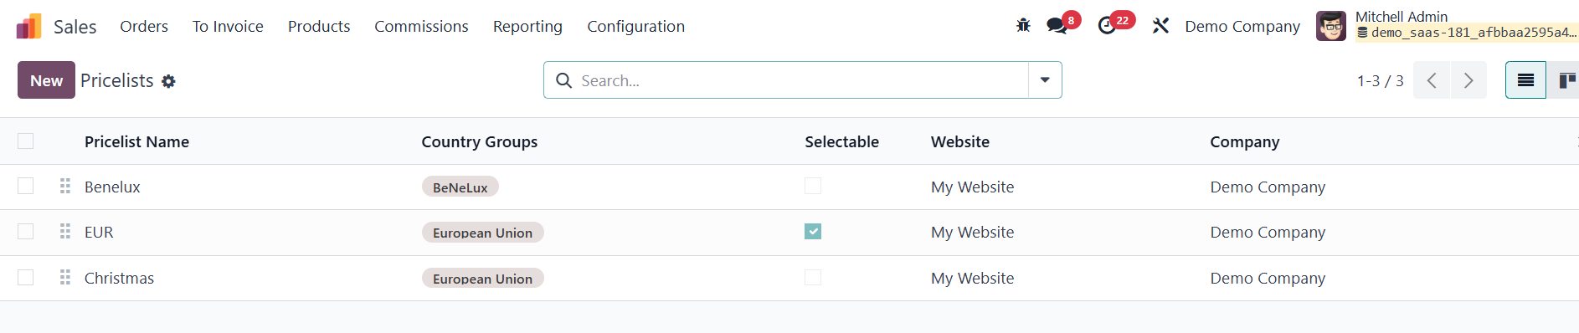
Task: Open the Configuration menu
Action: pyautogui.click(x=636, y=26)
